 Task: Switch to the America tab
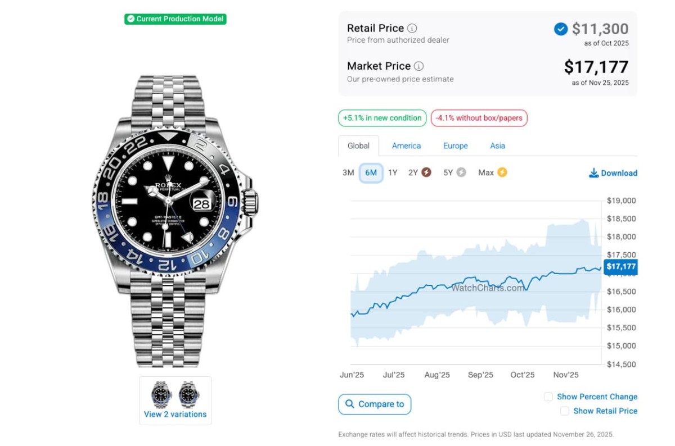pos(406,145)
